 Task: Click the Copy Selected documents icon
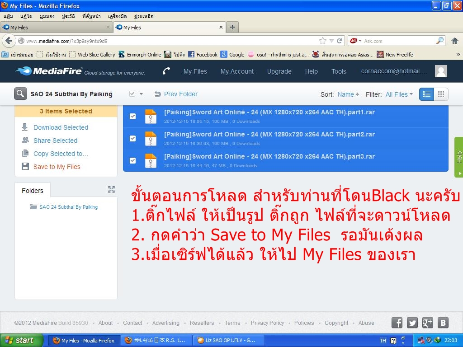coord(25,153)
